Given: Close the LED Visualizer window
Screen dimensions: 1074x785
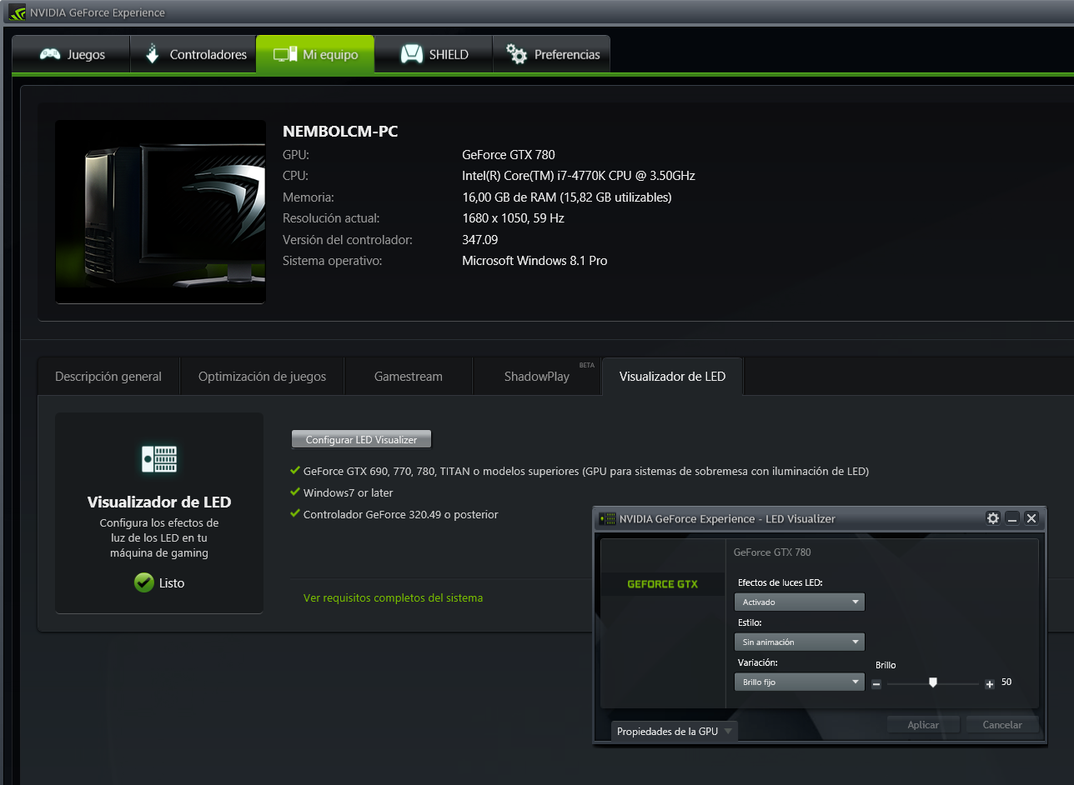Looking at the screenshot, I should coord(1031,518).
